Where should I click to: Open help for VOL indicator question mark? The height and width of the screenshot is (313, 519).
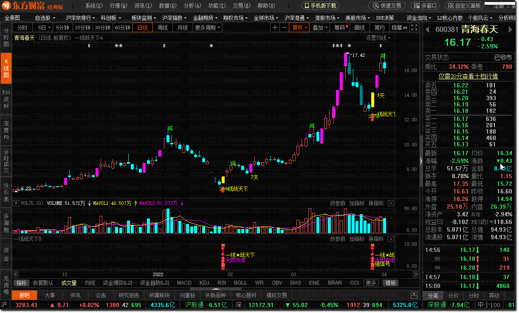pos(16,204)
